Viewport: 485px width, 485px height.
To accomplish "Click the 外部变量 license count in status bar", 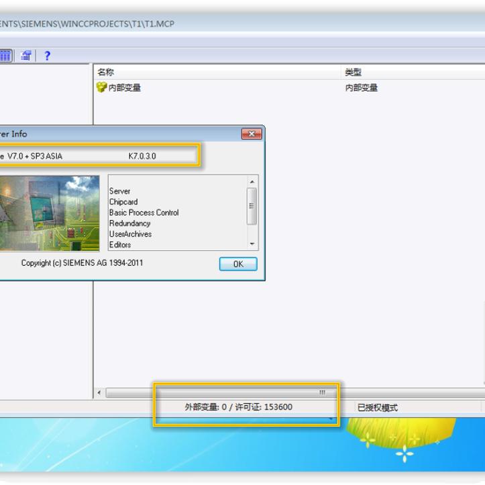I will 238,407.
